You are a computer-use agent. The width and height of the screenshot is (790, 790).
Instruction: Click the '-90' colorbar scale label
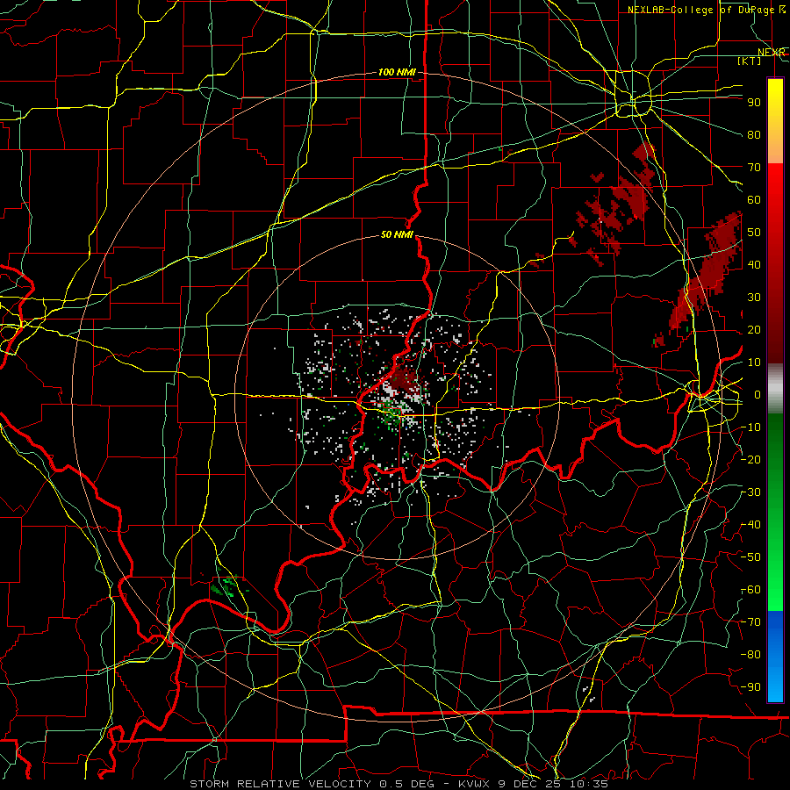tap(751, 687)
